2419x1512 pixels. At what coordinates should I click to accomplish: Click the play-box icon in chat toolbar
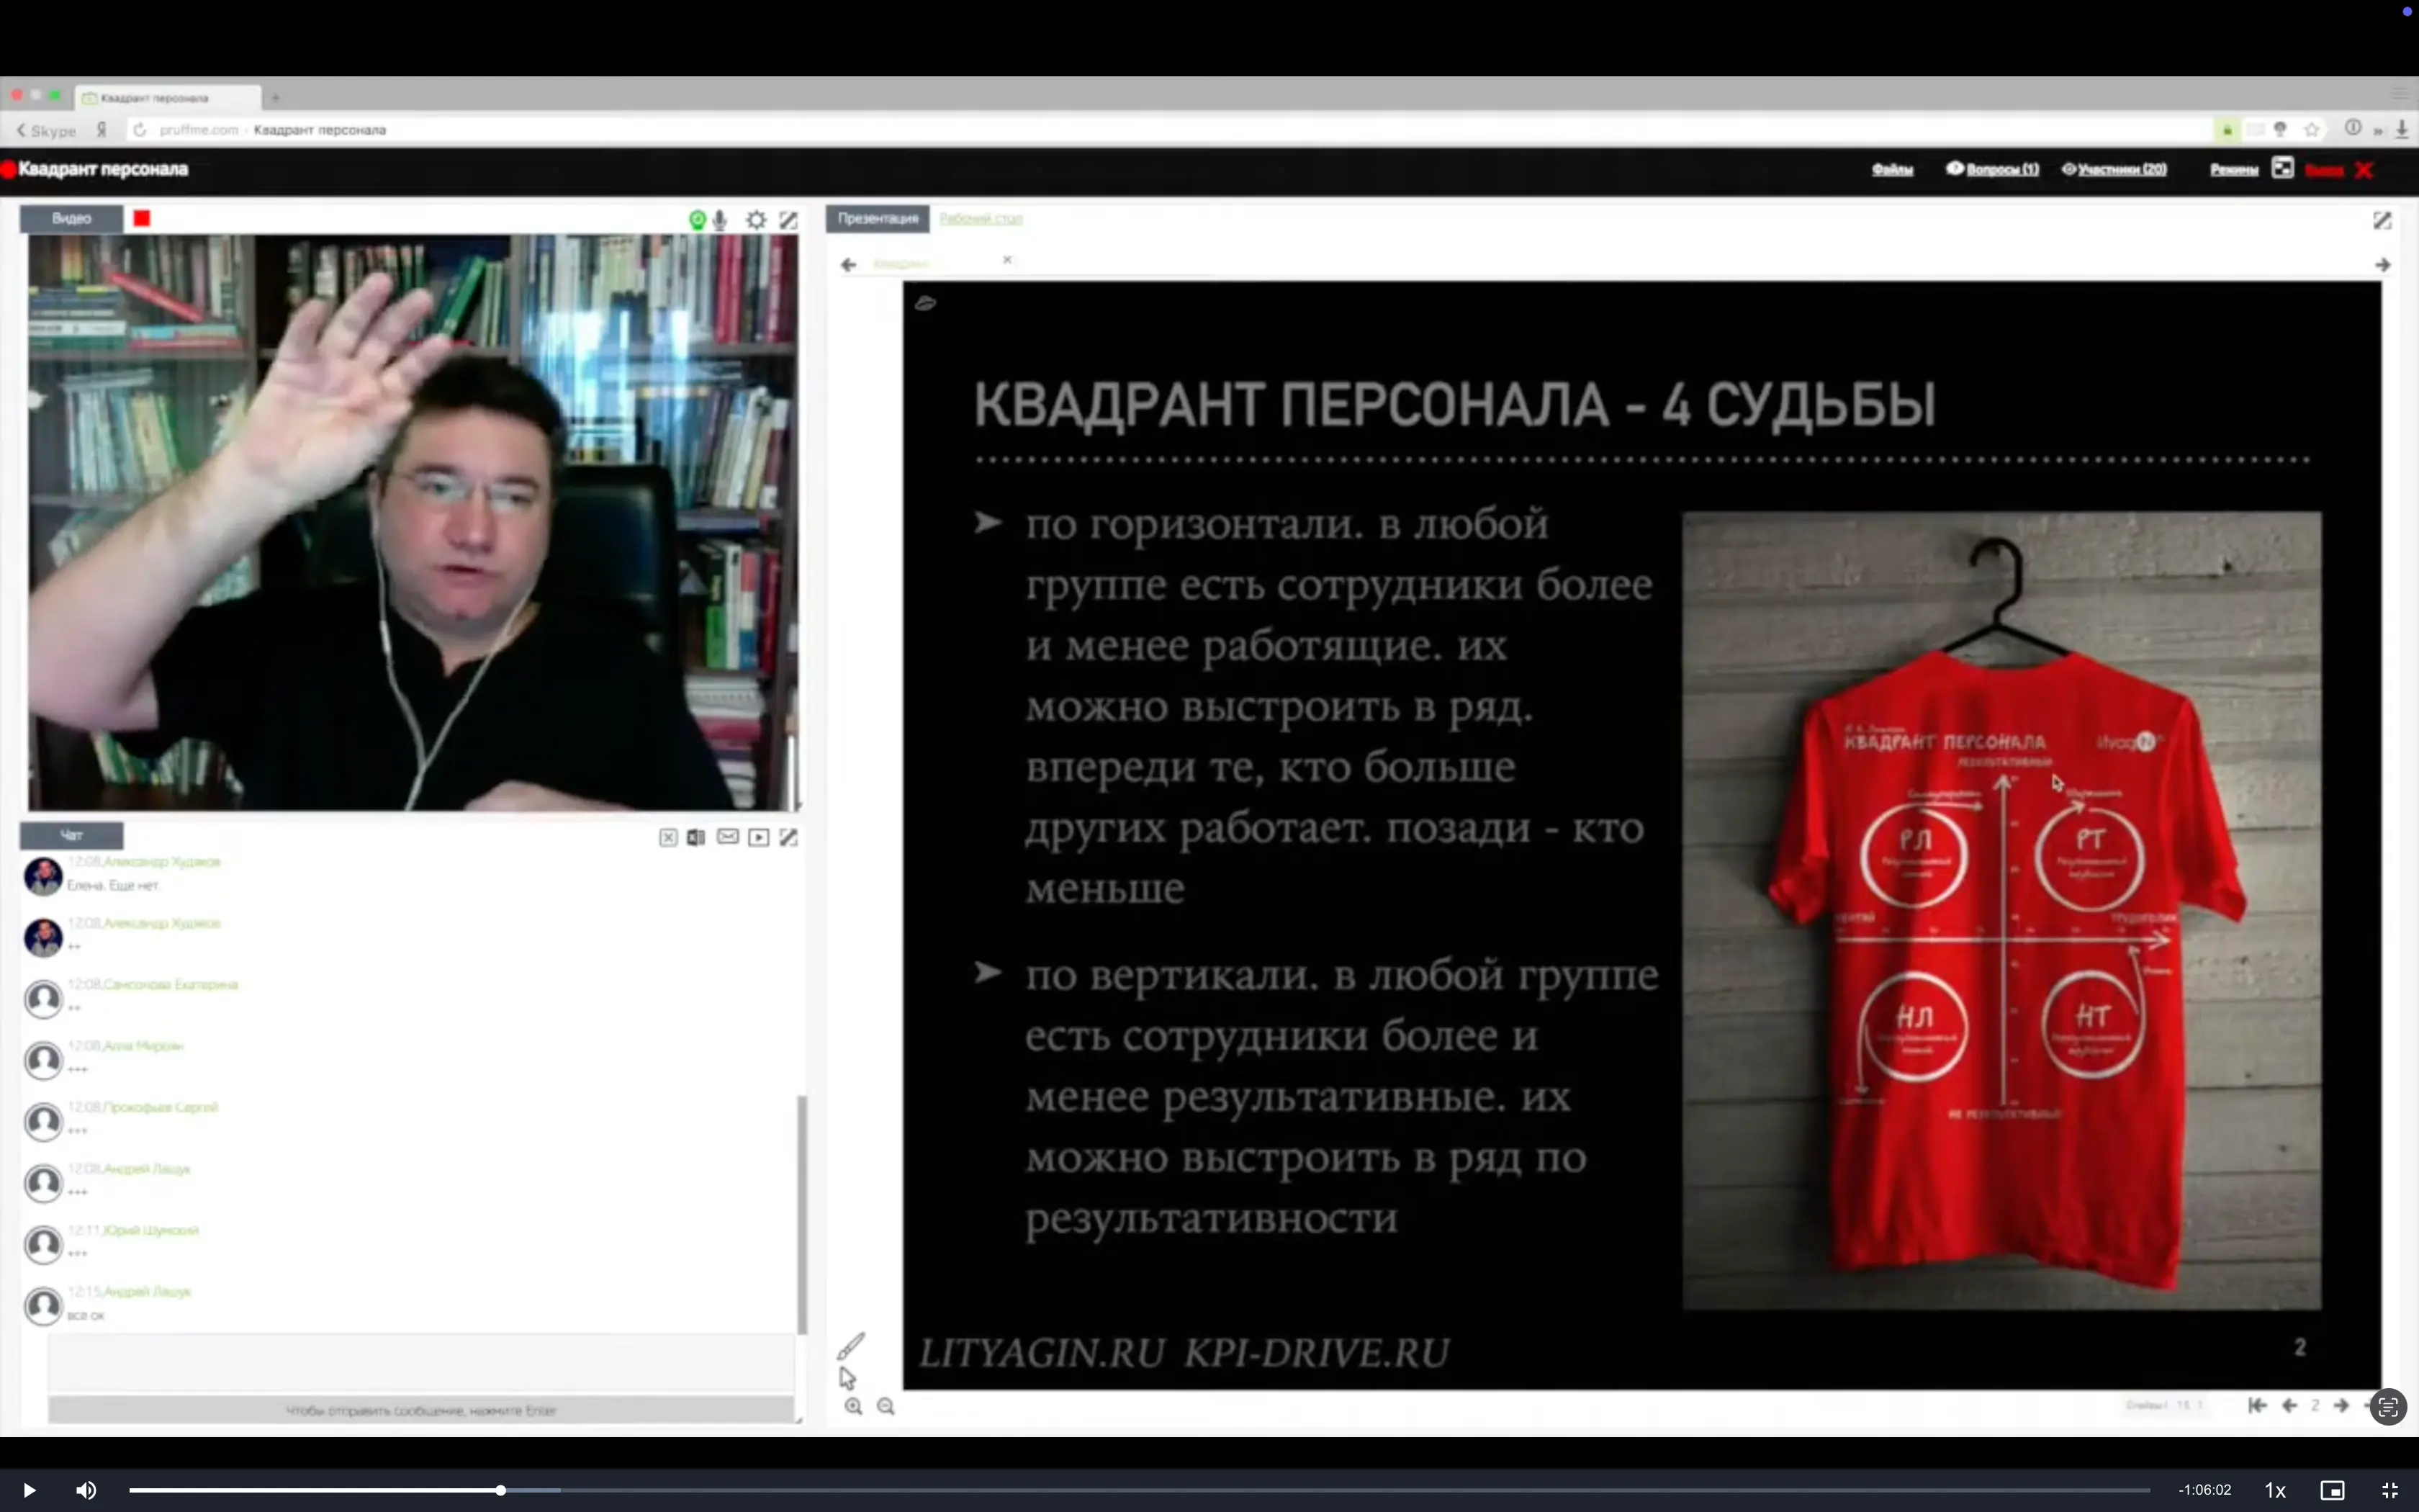759,837
